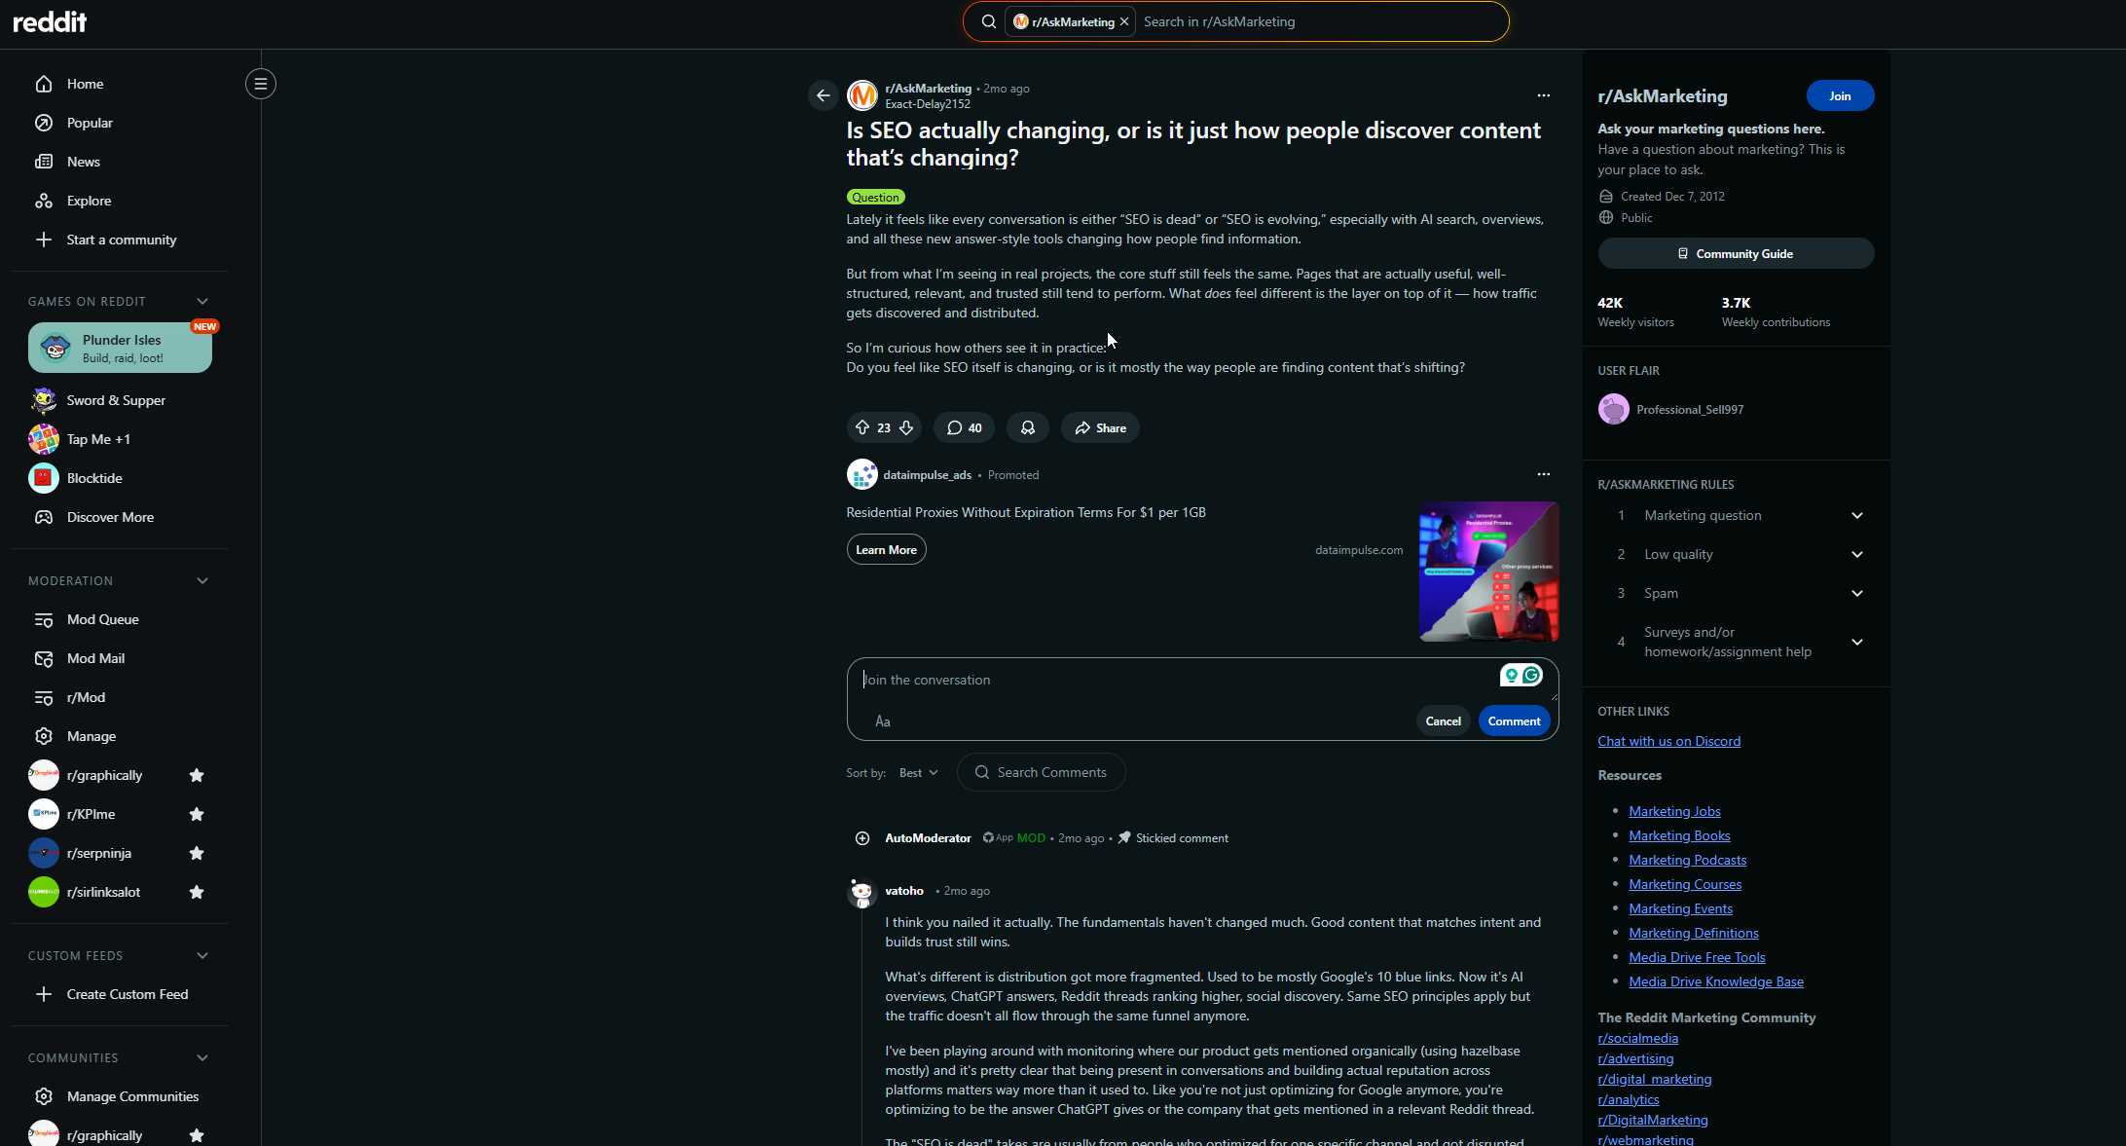Expand AutoModerator stickied comment
The width and height of the screenshot is (2126, 1146).
861,838
